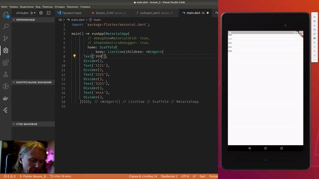Viewport: 319px width, 179px height.
Task: Change language mode via Dart status item
Action: (202, 177)
